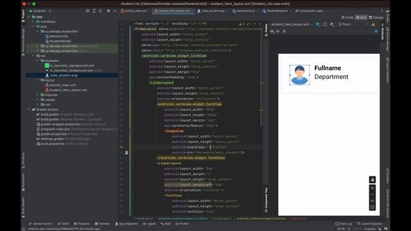Open Project panel gear settings
This screenshot has height=231, width=411.
[x=109, y=11]
